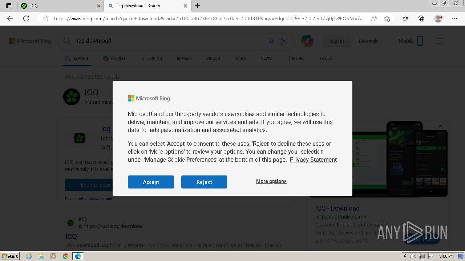
Task: Open File Explorer from the taskbar
Action: pyautogui.click(x=41, y=256)
